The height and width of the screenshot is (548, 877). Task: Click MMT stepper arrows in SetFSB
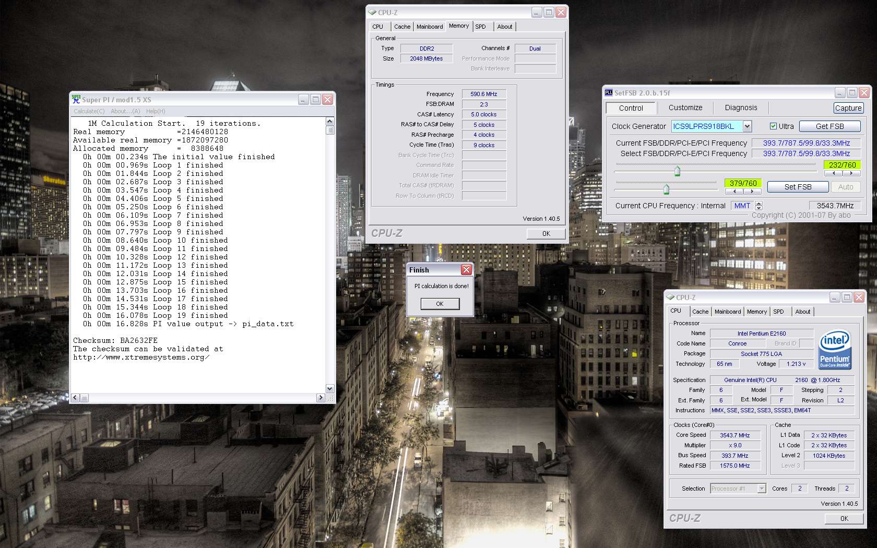point(759,206)
